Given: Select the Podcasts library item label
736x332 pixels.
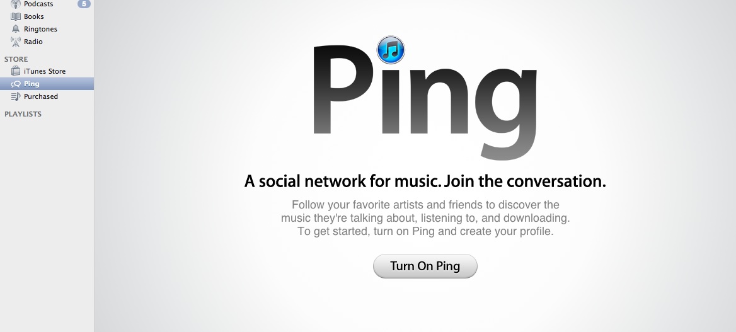Looking at the screenshot, I should click(x=38, y=4).
